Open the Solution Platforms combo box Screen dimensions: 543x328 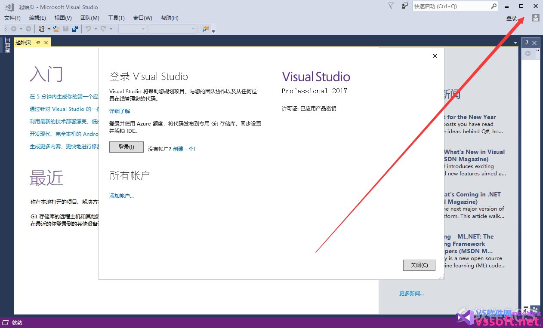pyautogui.click(x=173, y=29)
